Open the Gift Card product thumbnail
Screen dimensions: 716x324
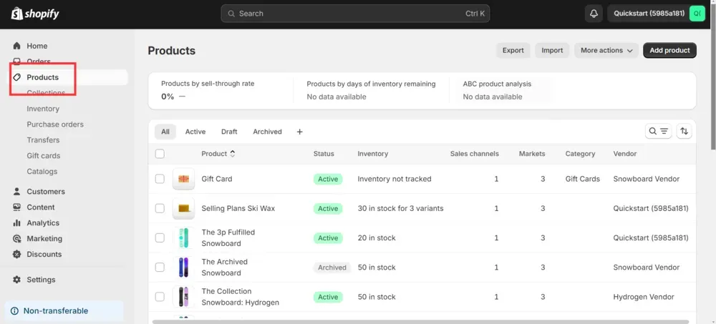pos(183,179)
